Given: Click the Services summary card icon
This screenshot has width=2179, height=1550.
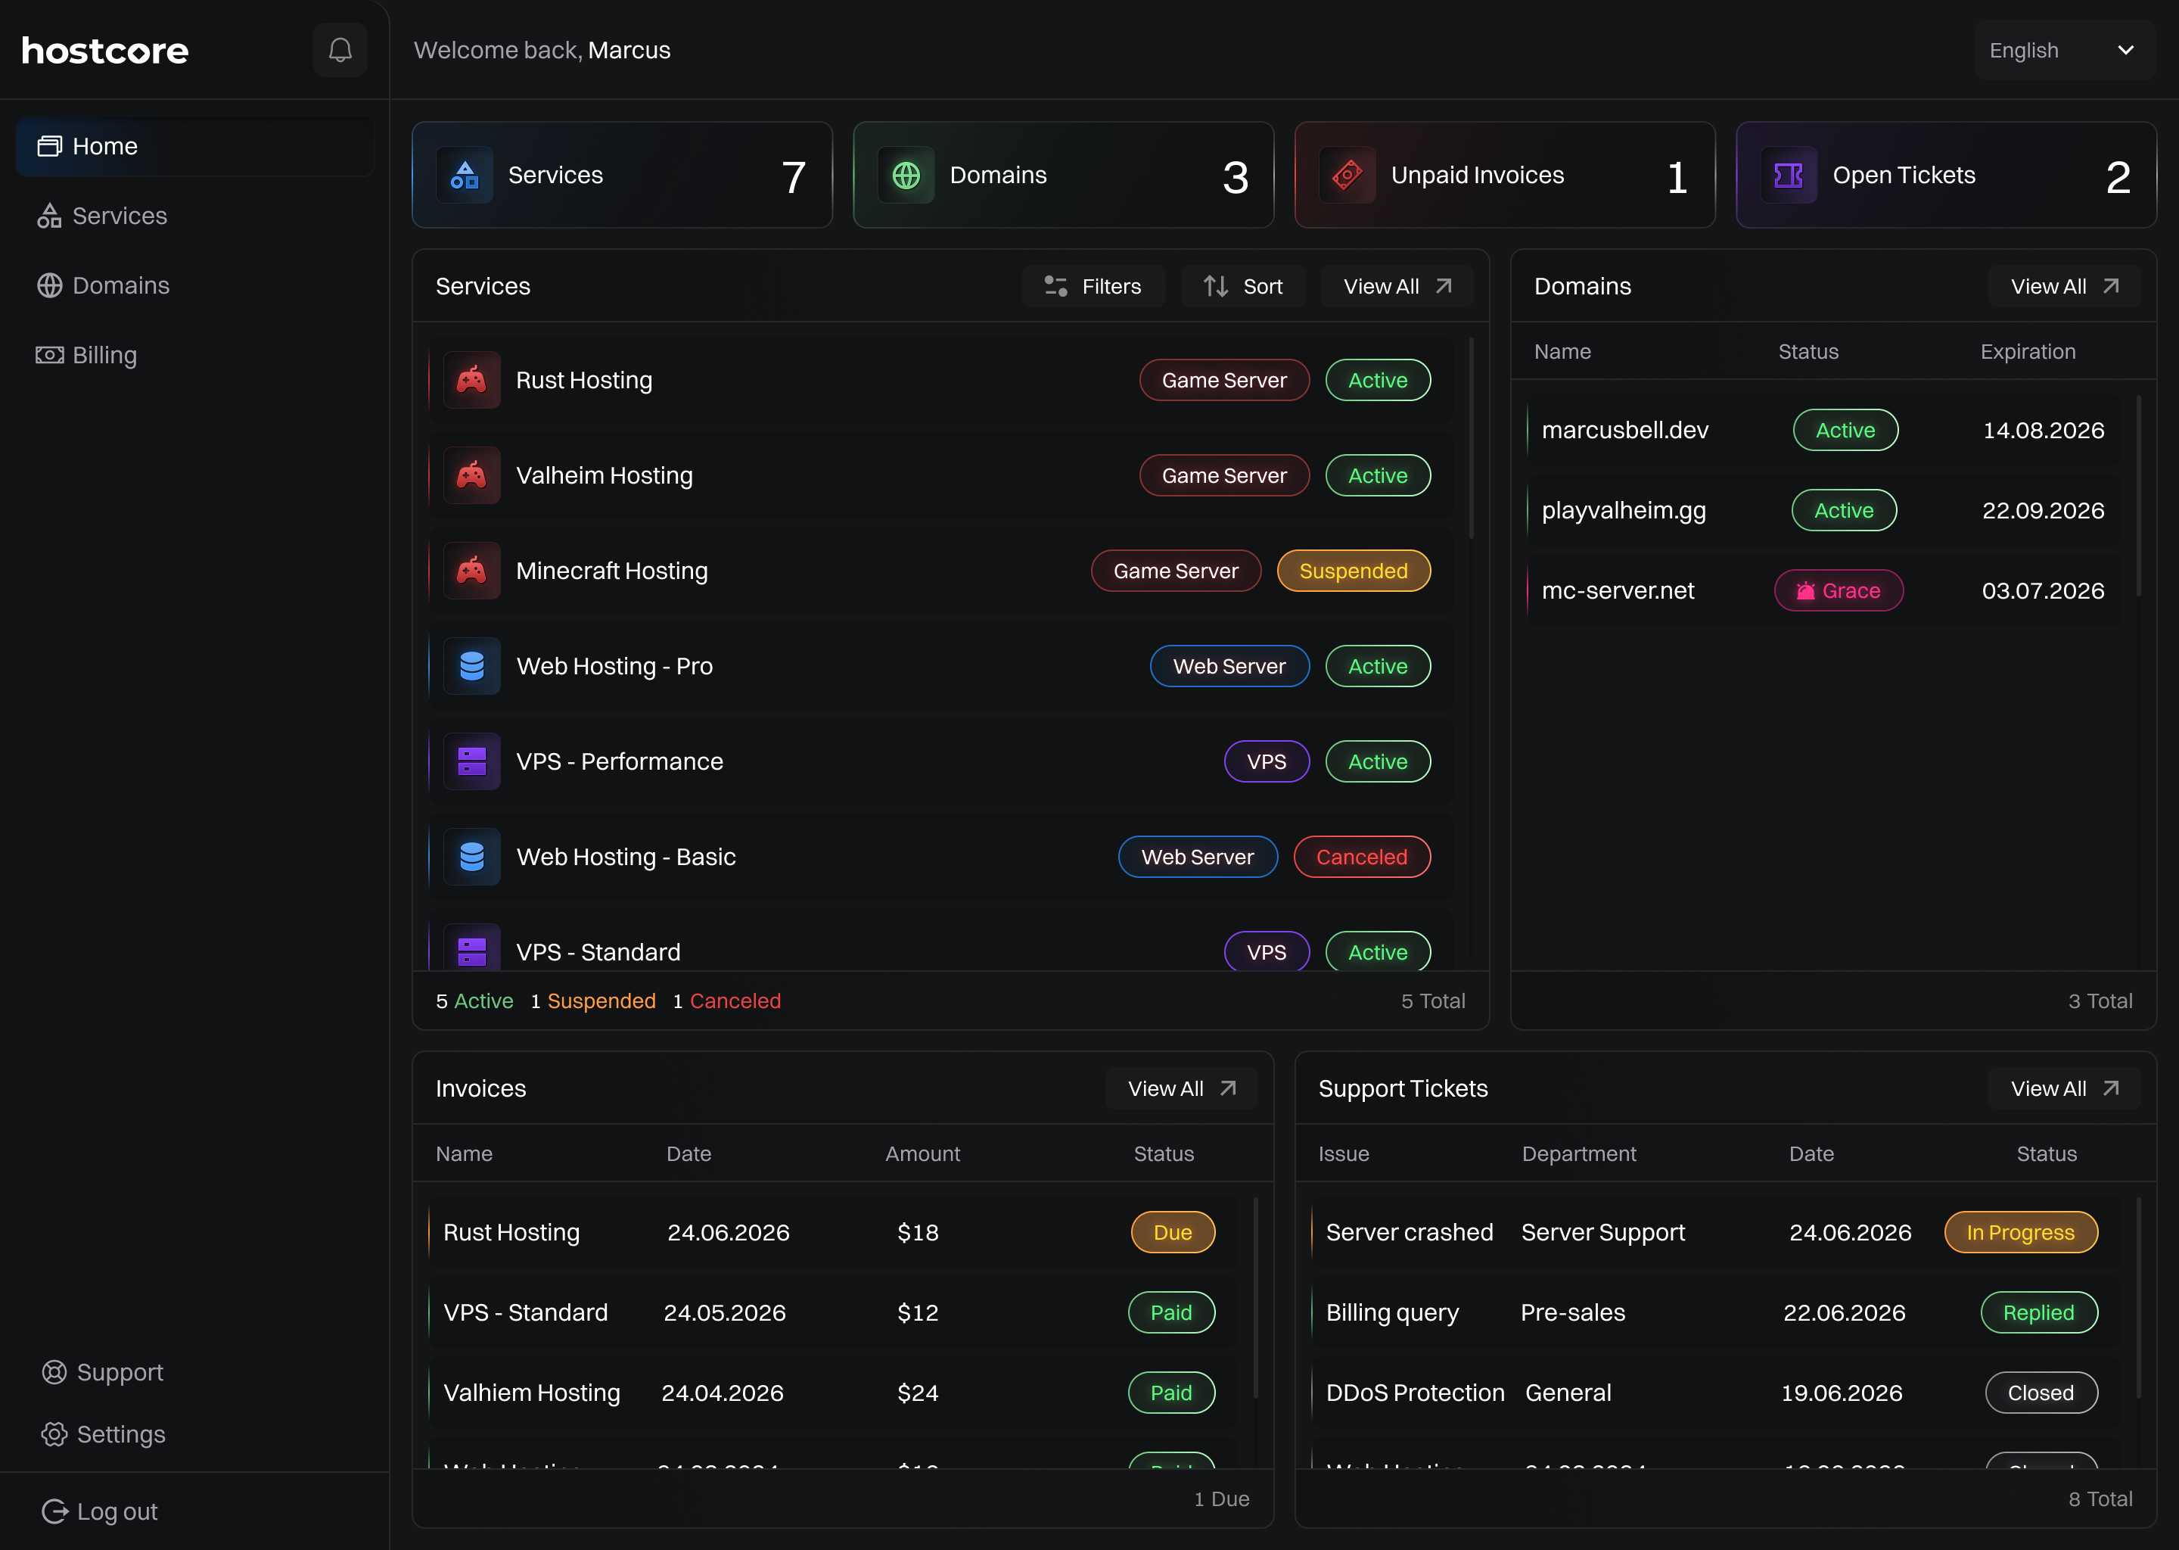Looking at the screenshot, I should (465, 175).
